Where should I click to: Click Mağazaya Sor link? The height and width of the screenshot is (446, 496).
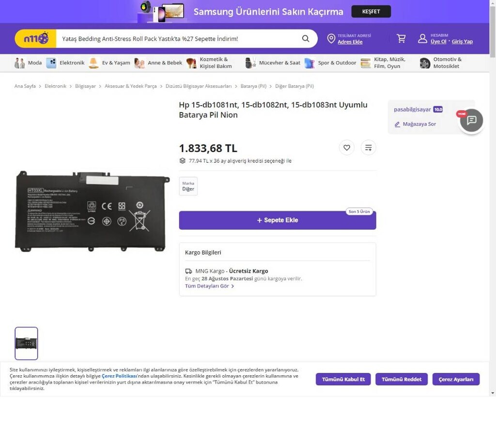tap(419, 124)
